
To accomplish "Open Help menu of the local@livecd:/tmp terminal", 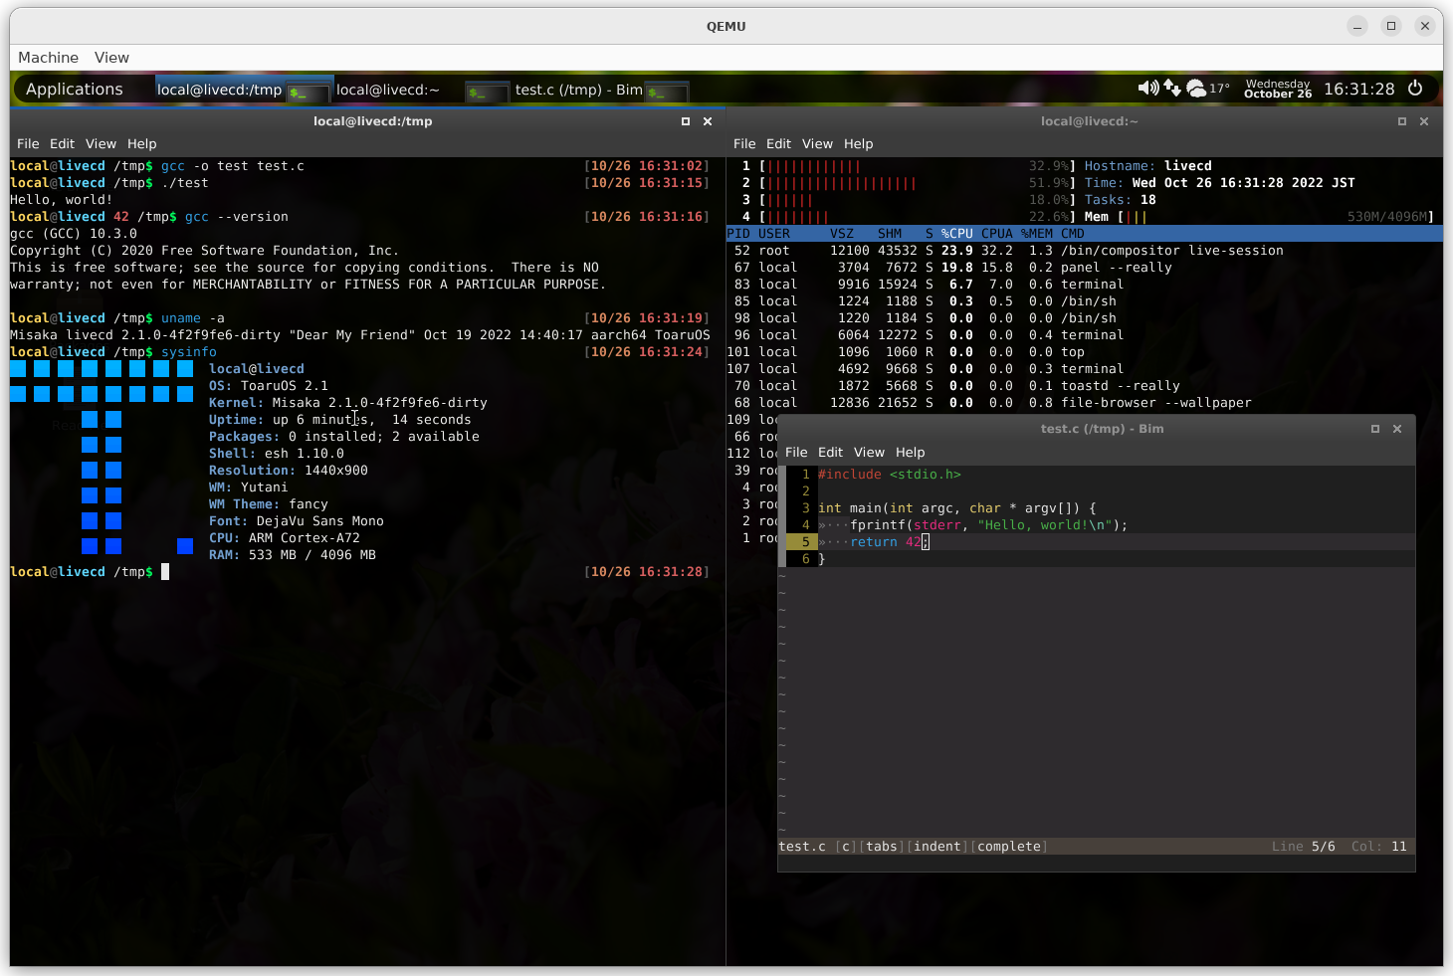I will tap(141, 144).
